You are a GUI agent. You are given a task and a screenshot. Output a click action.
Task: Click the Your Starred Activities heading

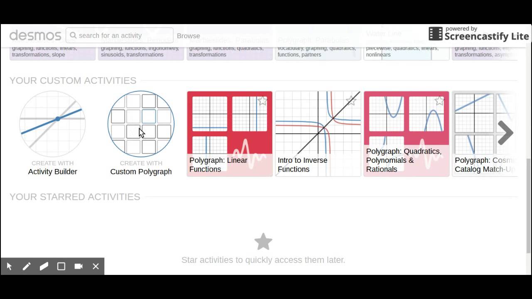75,196
